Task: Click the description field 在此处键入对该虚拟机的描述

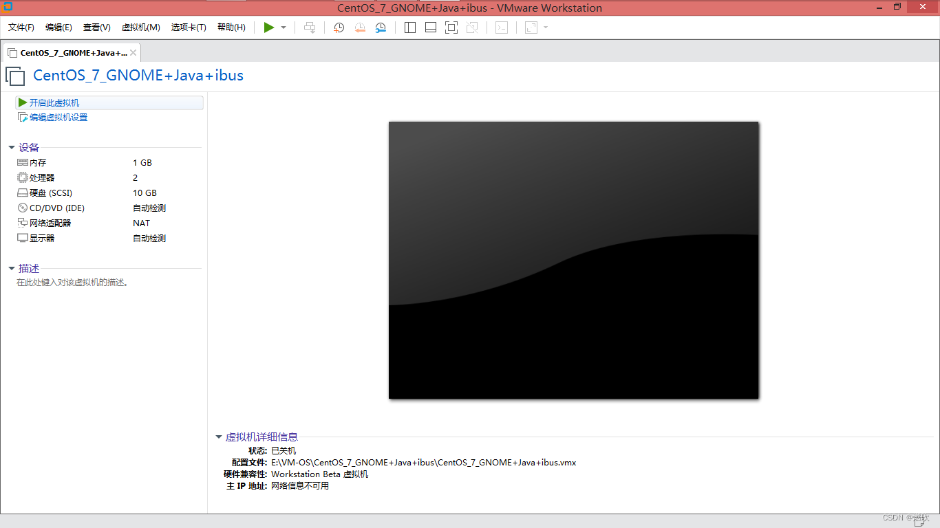Action: 73,283
